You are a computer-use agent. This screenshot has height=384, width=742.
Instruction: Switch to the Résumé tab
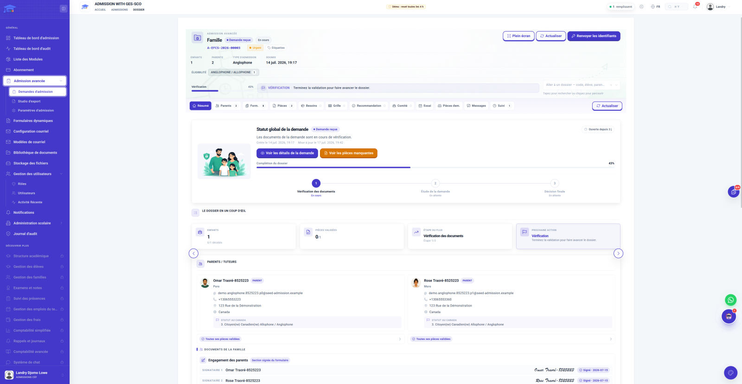point(200,106)
